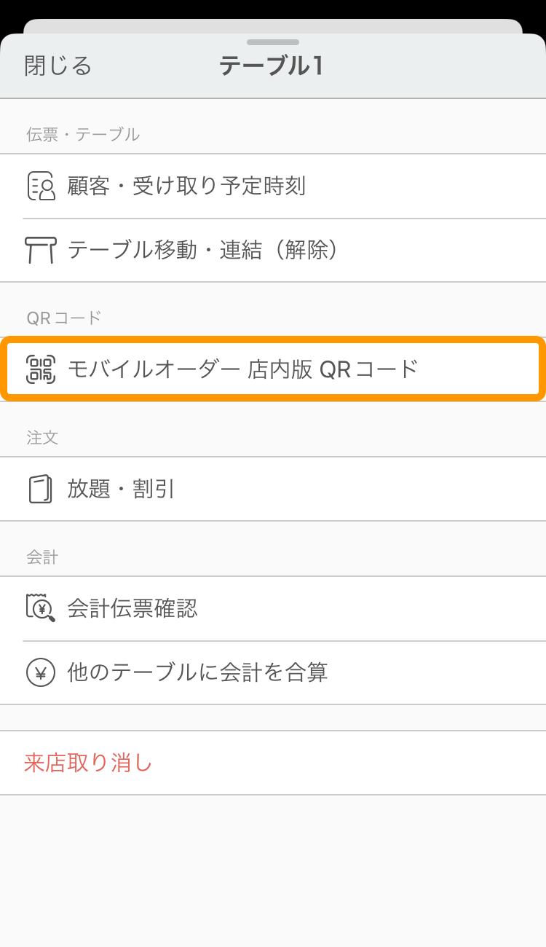The image size is (546, 947).
Task: Tap the 会計 section header
Action: 42,557
